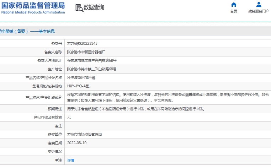Open the 详情 link
271x168 pixels.
tap(71, 161)
